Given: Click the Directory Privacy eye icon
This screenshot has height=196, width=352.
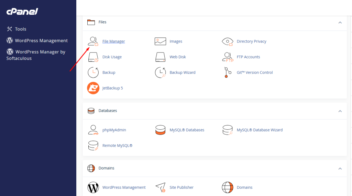Looking at the screenshot, I should pyautogui.click(x=228, y=42).
